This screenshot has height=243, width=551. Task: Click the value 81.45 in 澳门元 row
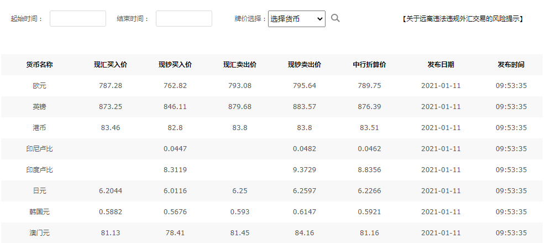click(x=240, y=233)
